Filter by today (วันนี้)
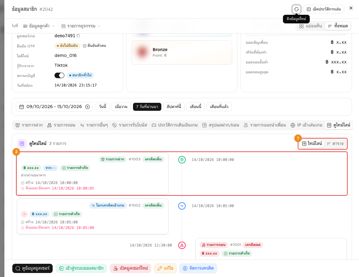This screenshot has width=359, height=277. 103,107
